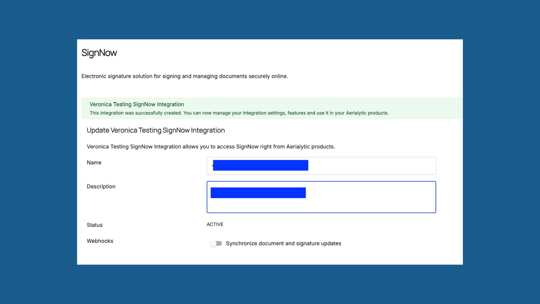Click the Name label
The width and height of the screenshot is (540, 304).
pos(94,163)
